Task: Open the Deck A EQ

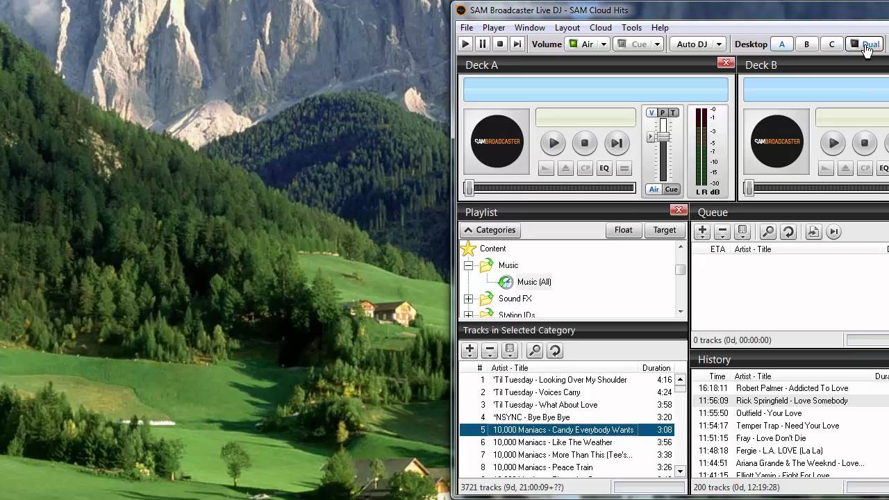Action: click(604, 168)
